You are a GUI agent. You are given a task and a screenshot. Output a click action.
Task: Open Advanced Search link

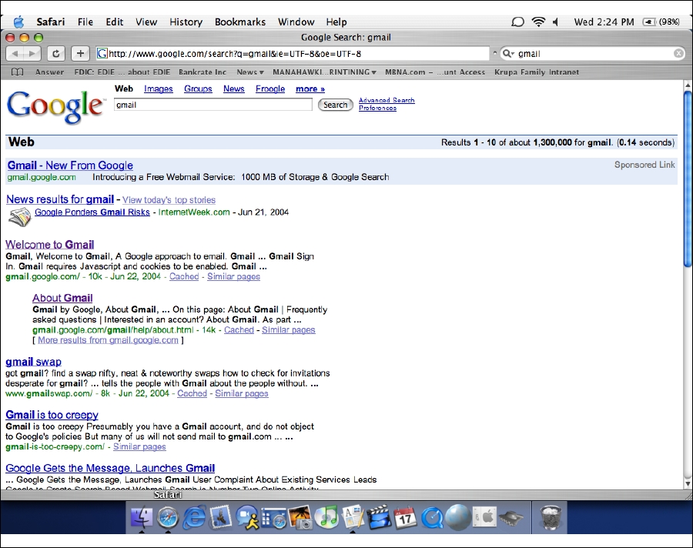pos(387,100)
